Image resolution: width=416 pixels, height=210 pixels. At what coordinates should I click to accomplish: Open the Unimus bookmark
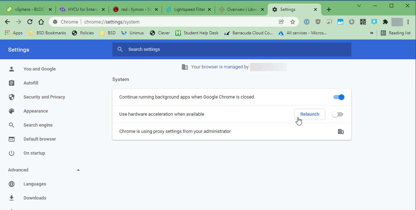click(132, 33)
